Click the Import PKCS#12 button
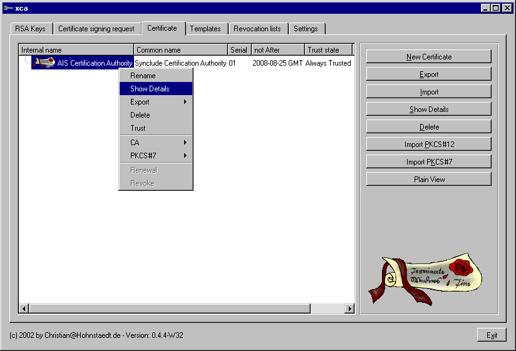This screenshot has width=516, height=351. (x=429, y=145)
